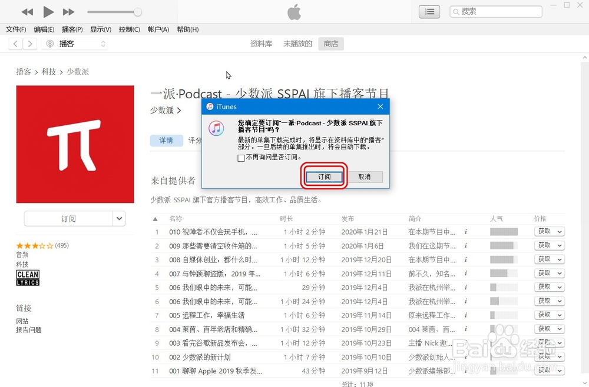This screenshot has height=387, width=589.
Task: Open the 编辑(E) menu
Action: coord(44,29)
